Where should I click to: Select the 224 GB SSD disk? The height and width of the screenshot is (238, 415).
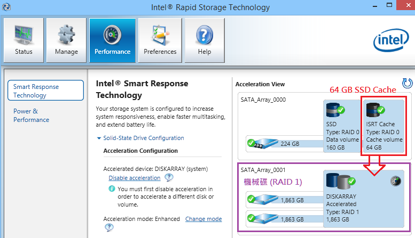(285, 144)
